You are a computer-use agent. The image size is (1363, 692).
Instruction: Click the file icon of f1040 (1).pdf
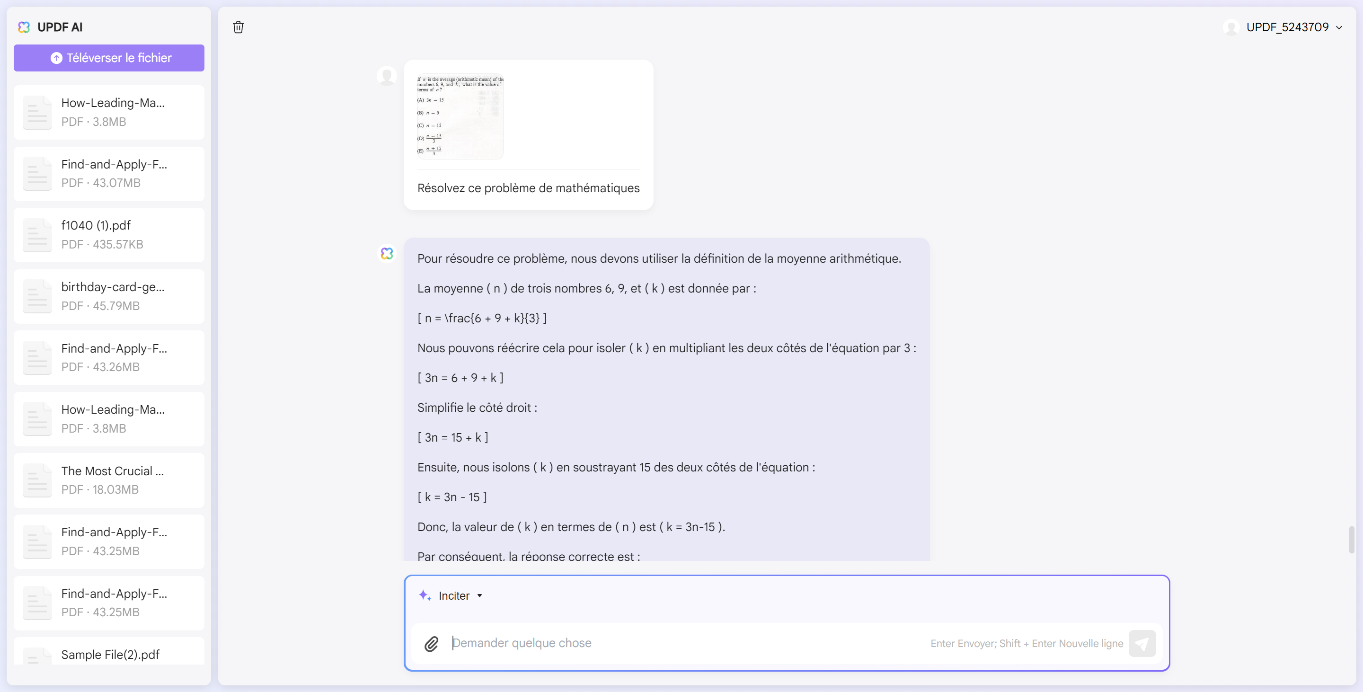[37, 235]
